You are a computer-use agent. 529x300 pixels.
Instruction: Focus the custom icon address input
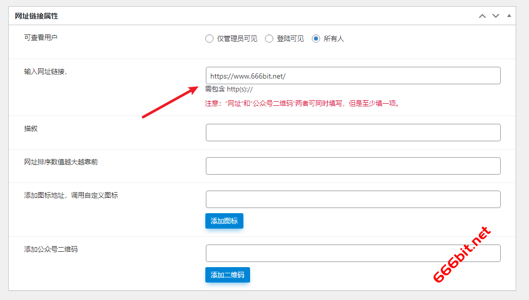coord(352,199)
